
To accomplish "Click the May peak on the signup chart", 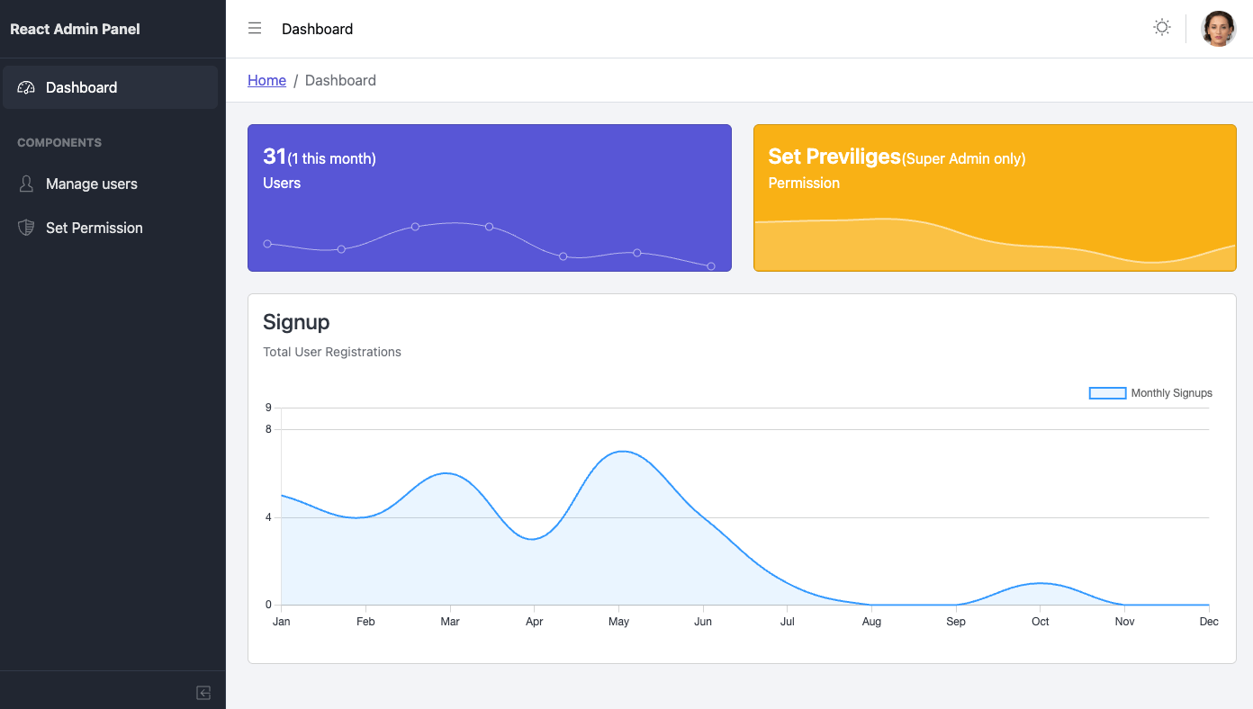I will pyautogui.click(x=621, y=453).
